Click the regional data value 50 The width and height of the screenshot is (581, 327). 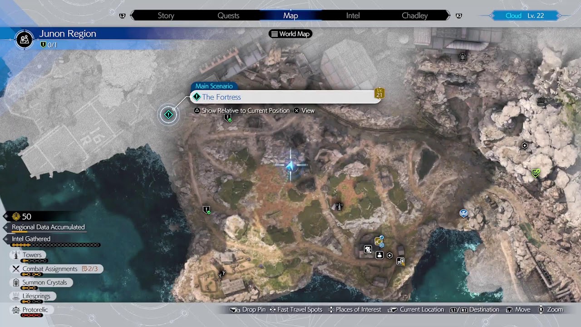(x=27, y=217)
